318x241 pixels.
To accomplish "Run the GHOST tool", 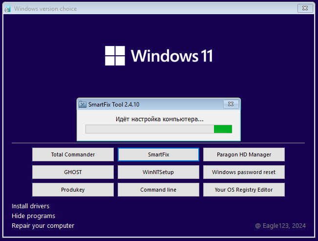I will [x=73, y=172].
